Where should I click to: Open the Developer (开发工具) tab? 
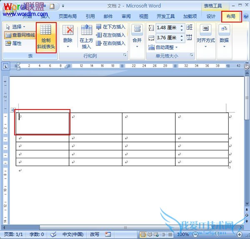click(165, 16)
